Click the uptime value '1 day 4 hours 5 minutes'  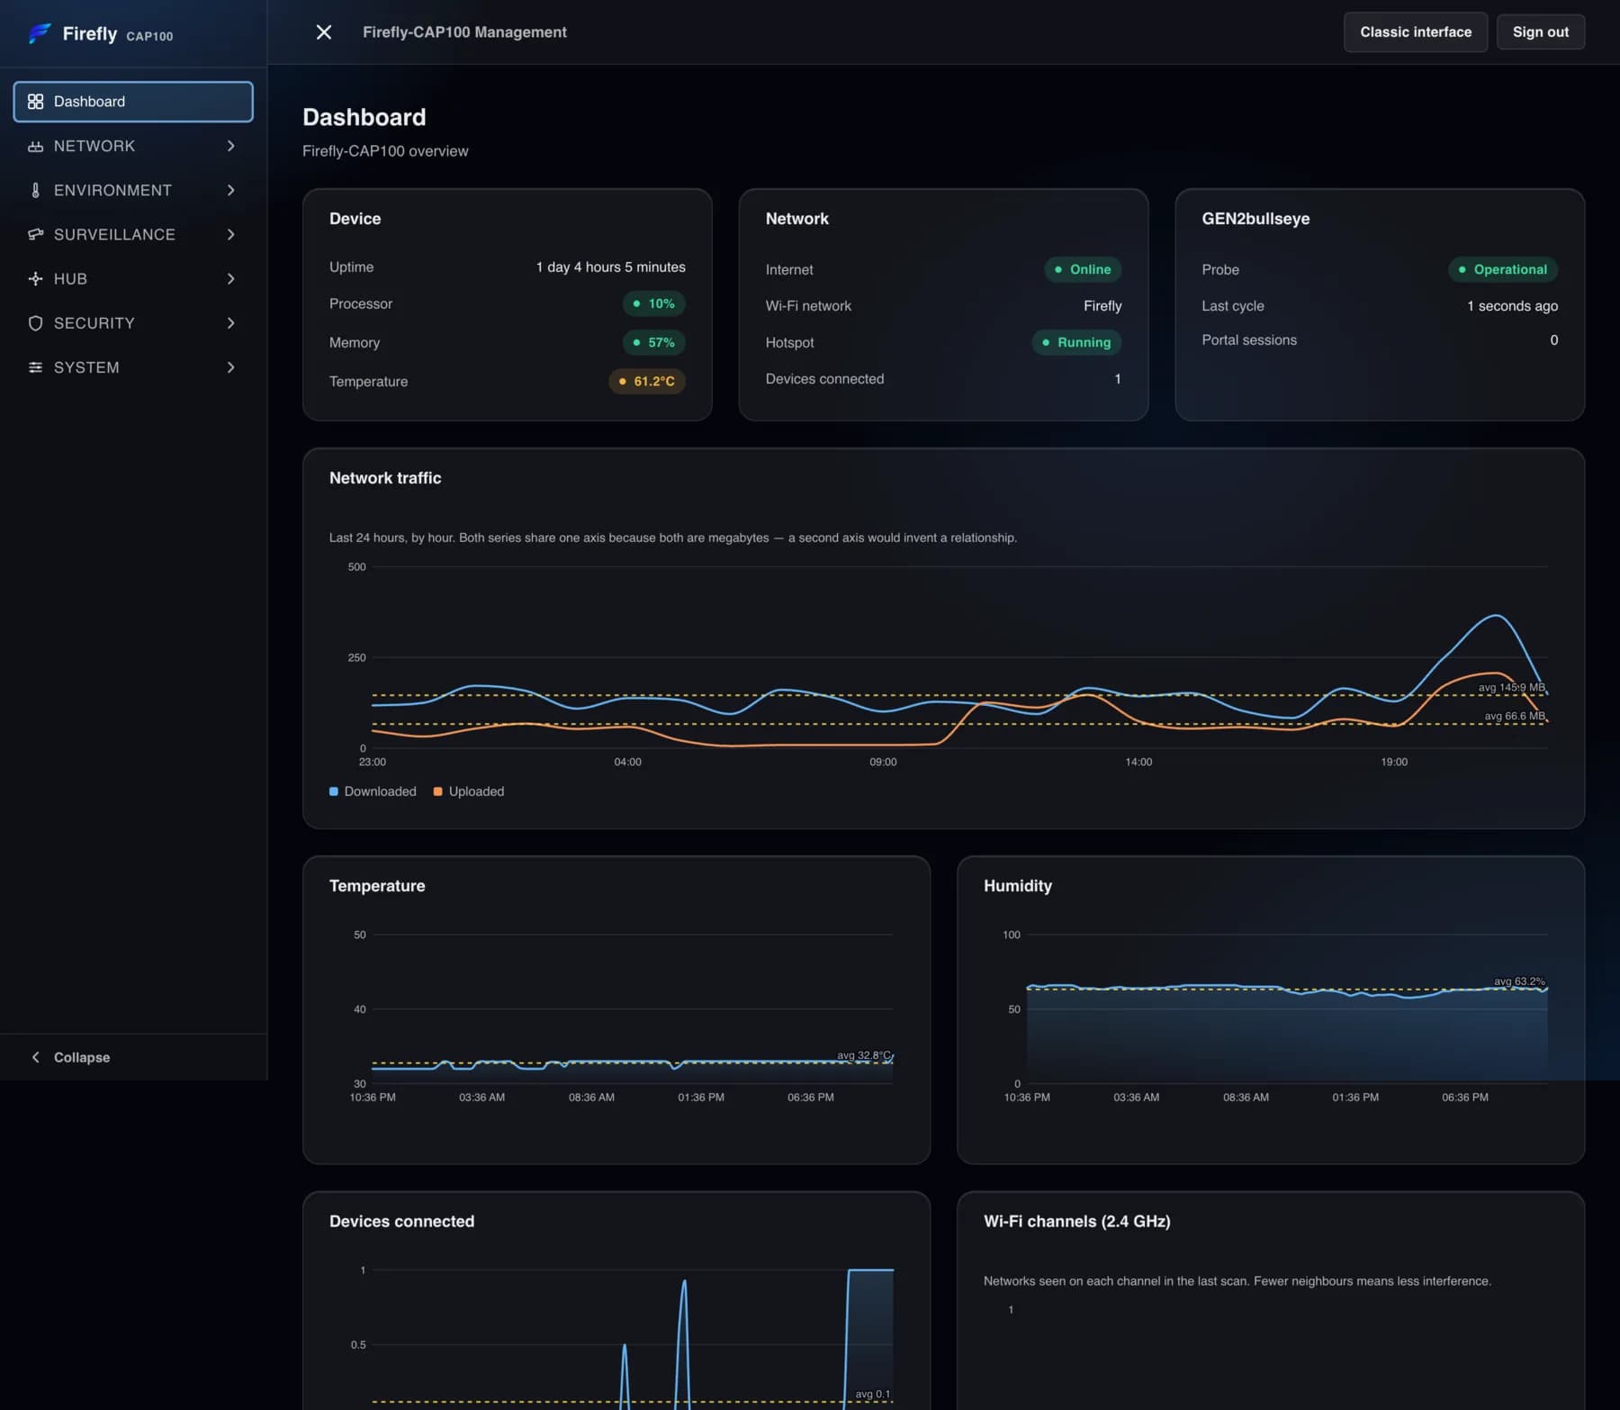610,267
